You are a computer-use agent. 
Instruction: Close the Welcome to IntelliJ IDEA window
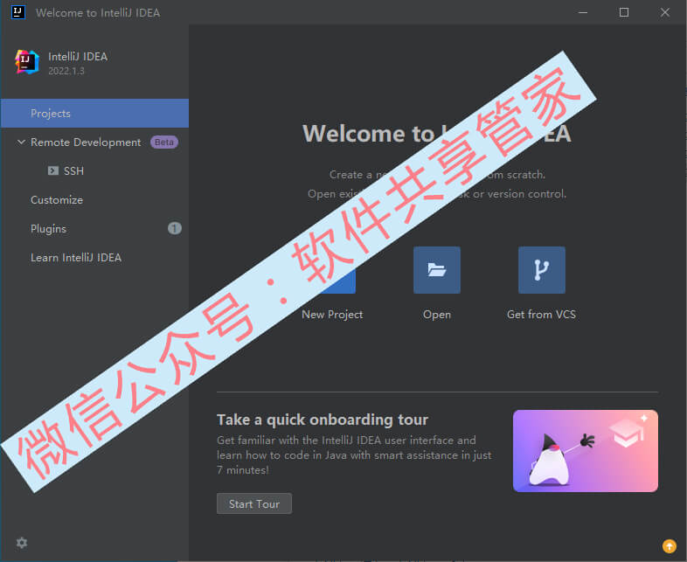(664, 12)
